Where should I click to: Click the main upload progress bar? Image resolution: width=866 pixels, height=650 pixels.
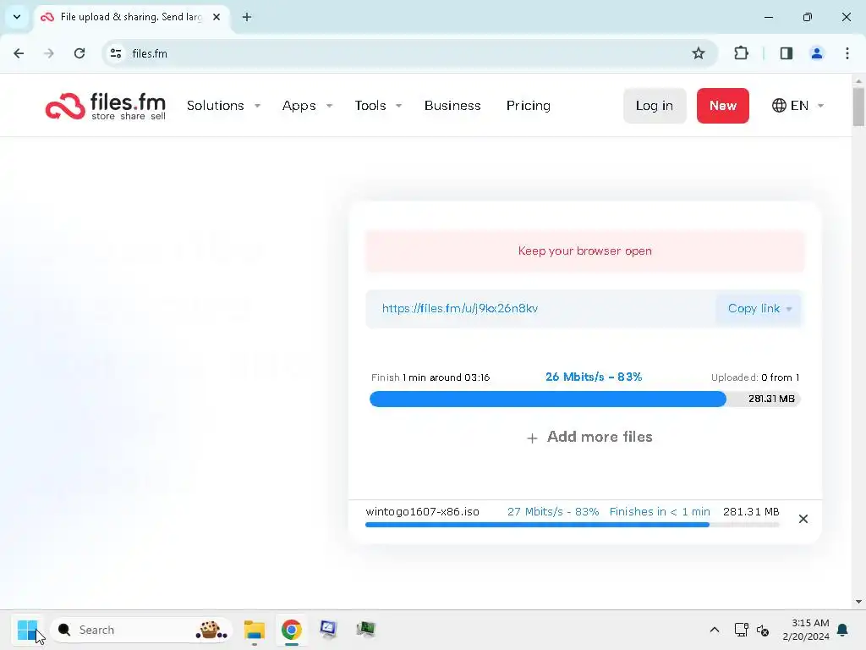coord(584,399)
